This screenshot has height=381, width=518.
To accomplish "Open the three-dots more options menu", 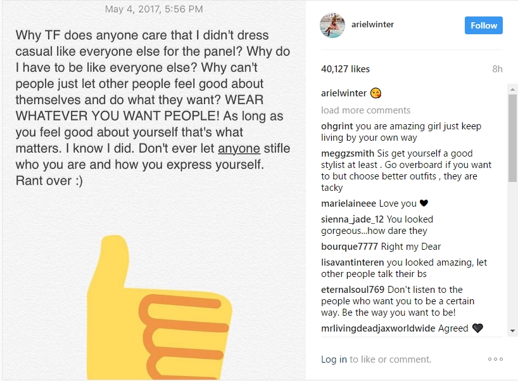I will 495,359.
